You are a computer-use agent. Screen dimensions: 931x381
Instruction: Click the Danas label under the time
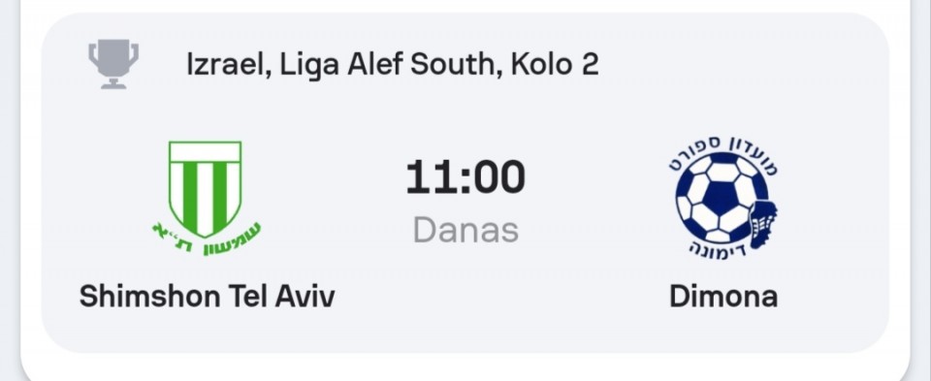pyautogui.click(x=465, y=230)
